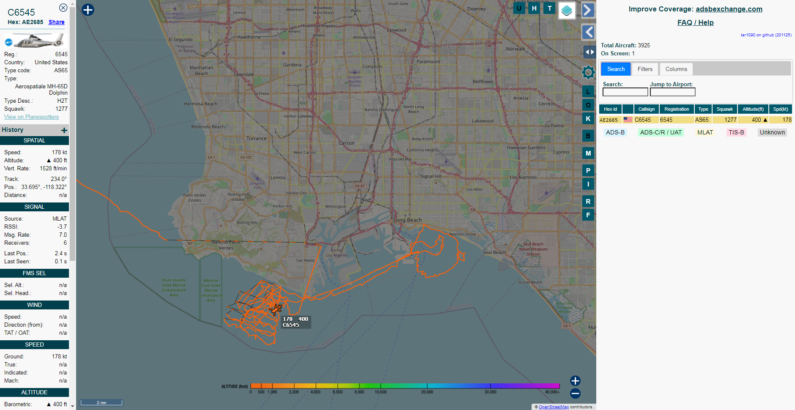Switch to the Columns tab
Viewport: 795px width, 410px height.
pyautogui.click(x=676, y=69)
